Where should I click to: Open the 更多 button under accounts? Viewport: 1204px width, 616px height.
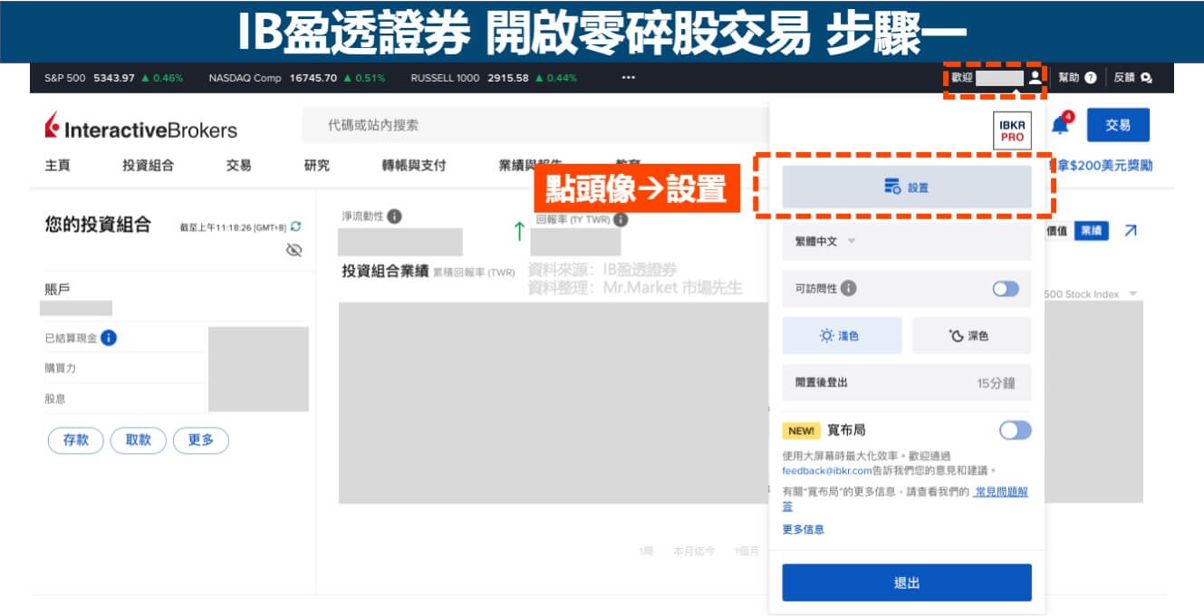tap(201, 440)
